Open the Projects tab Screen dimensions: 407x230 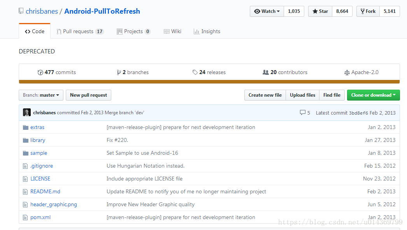point(134,31)
